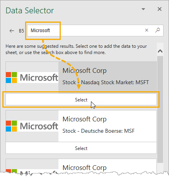Select the Deutsche Boerse MSF stock result
Screen dimensions: 169x177
click(81, 148)
